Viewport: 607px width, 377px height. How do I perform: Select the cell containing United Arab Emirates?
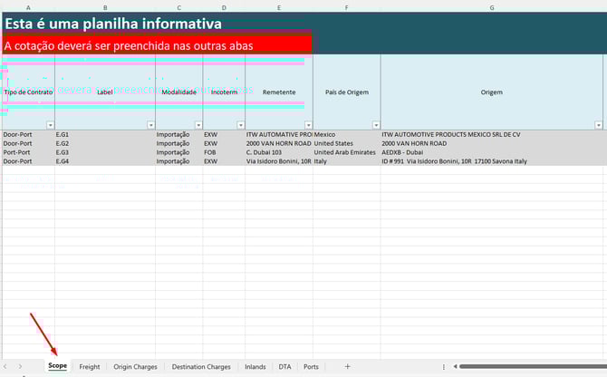346,152
